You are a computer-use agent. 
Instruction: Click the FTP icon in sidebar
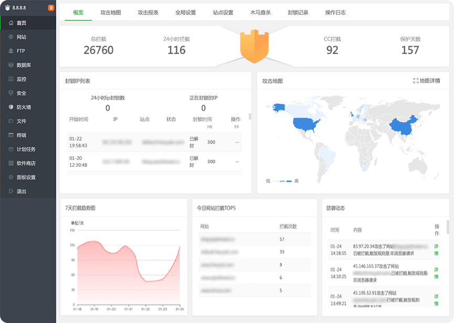point(11,51)
